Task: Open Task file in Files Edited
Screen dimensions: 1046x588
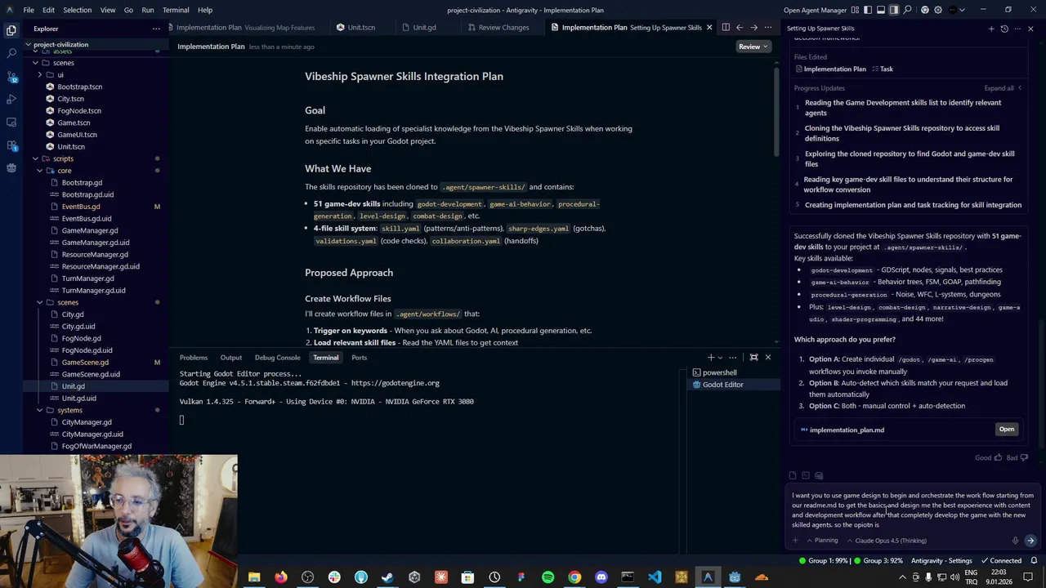Action: [x=883, y=69]
